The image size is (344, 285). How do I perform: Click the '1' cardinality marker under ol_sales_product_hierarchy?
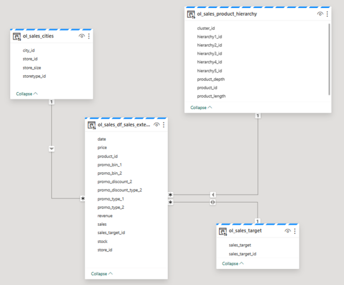(258, 116)
